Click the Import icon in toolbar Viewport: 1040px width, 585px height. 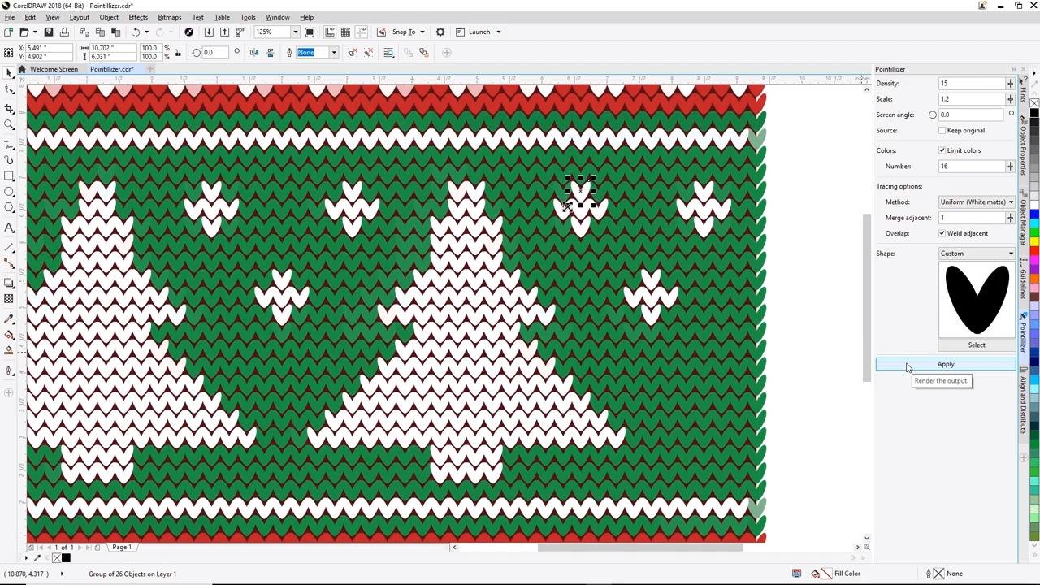tap(209, 32)
